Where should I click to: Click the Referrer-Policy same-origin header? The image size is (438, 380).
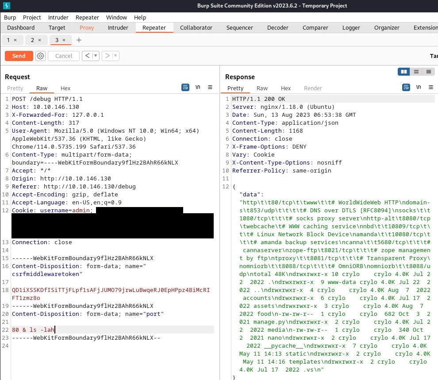pos(281,171)
